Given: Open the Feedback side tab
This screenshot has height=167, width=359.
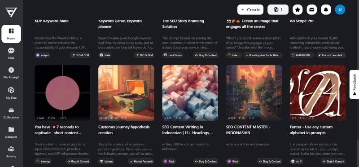Looking at the screenshot, I should 354,84.
